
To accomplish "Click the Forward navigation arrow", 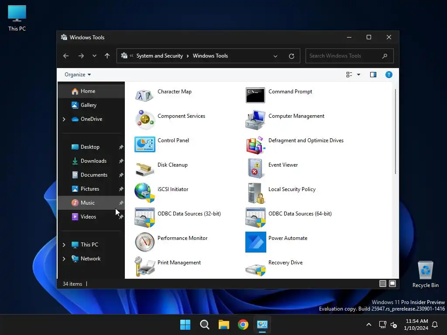I will 81,56.
